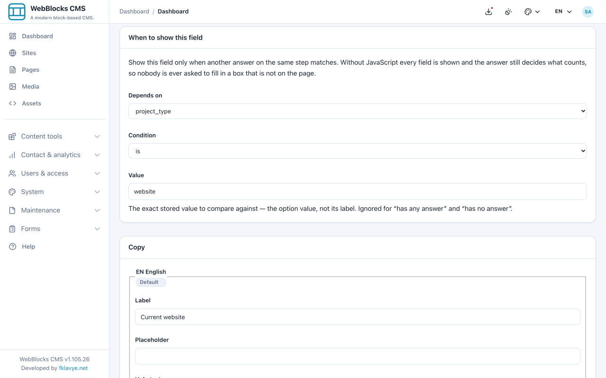Viewport: 606px width, 378px height.
Task: Open the updates download icon in header
Action: pos(489,11)
